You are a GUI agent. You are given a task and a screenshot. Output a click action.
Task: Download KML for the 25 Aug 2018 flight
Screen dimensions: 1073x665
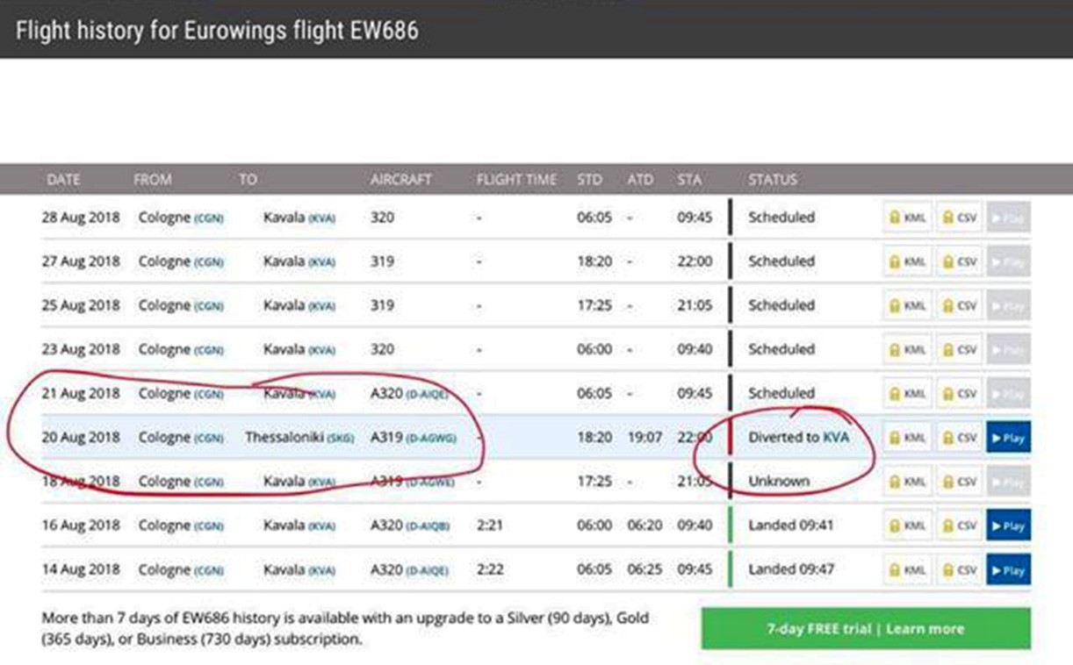(907, 305)
